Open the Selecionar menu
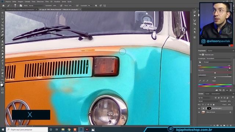The image size is (235, 132). click(40, 1)
